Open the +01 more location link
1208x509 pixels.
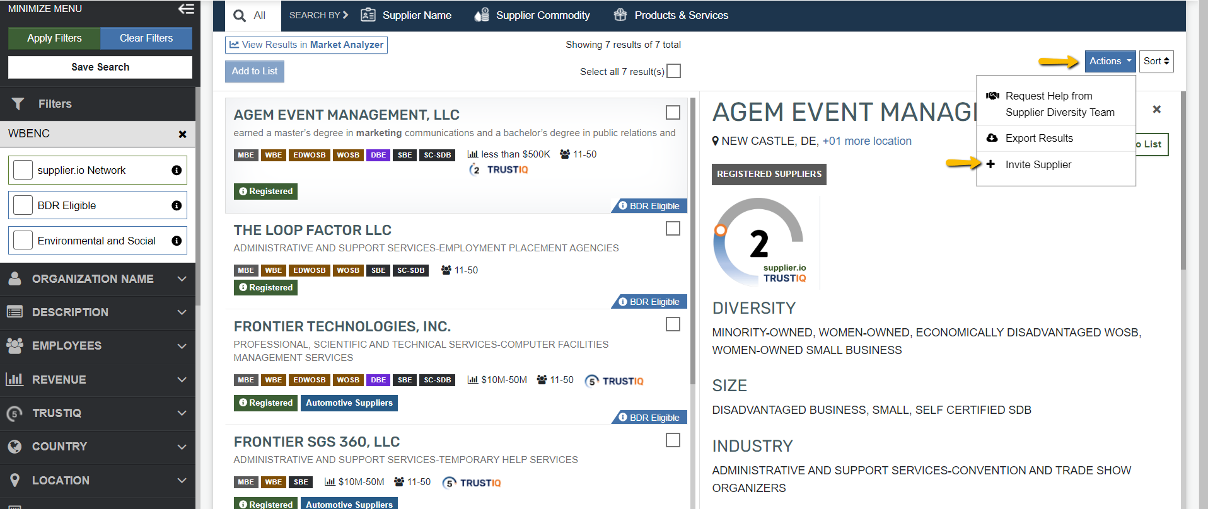tap(867, 141)
